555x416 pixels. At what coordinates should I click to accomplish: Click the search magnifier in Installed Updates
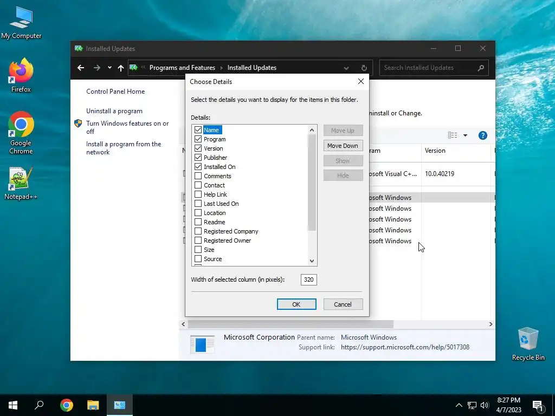[x=481, y=68]
